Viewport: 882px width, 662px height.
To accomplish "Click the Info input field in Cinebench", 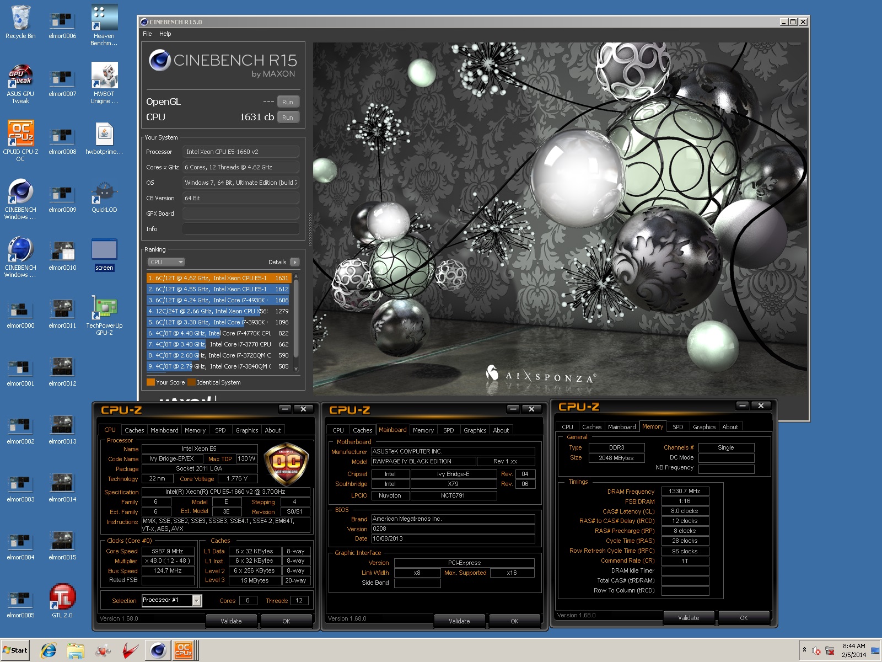I will (241, 229).
